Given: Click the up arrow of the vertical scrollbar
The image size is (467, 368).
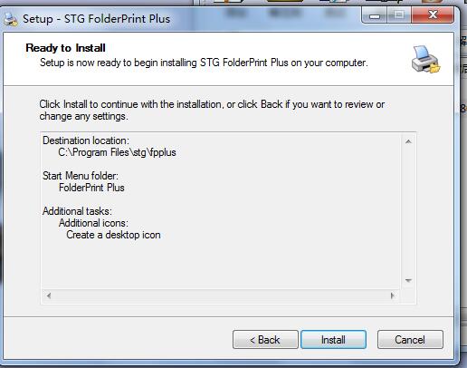Looking at the screenshot, I should pos(408,141).
